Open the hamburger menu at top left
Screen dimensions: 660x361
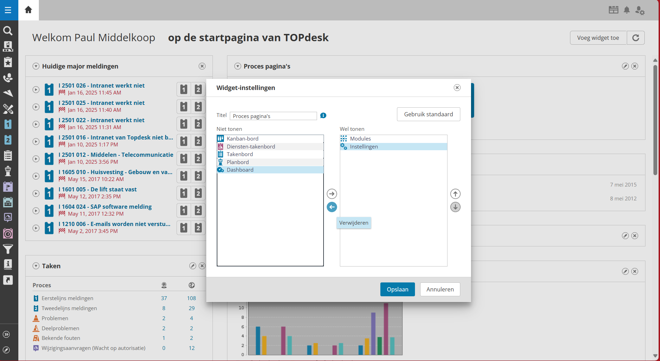(8, 10)
